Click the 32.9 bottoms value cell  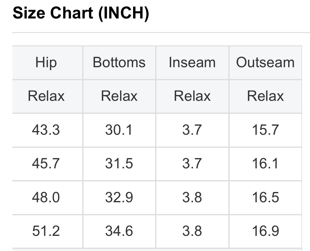point(119,197)
